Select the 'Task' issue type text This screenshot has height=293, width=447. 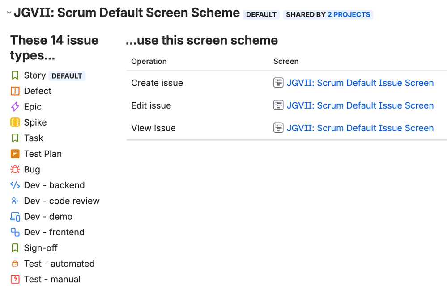(34, 138)
